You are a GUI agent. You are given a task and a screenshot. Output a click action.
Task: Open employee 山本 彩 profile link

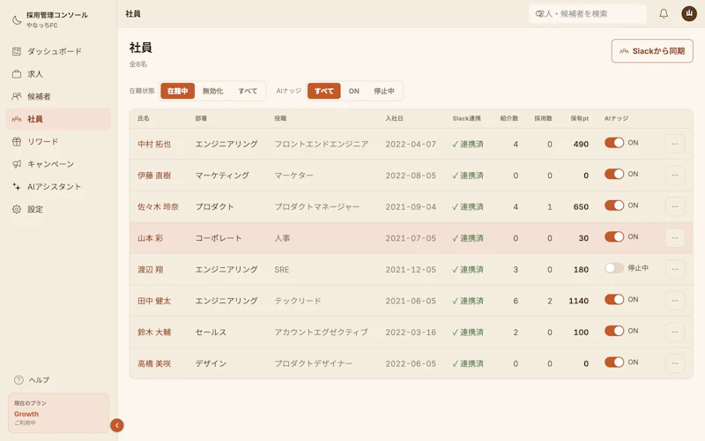(150, 238)
